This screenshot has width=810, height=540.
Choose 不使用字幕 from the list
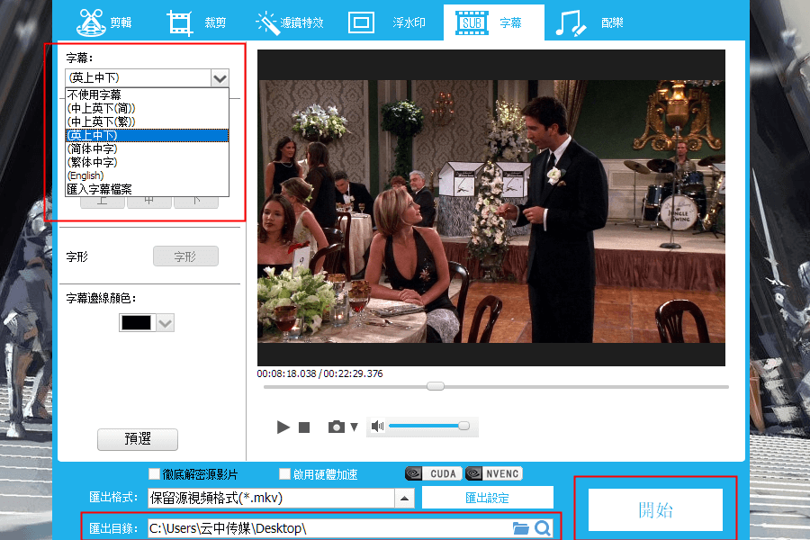coord(147,94)
